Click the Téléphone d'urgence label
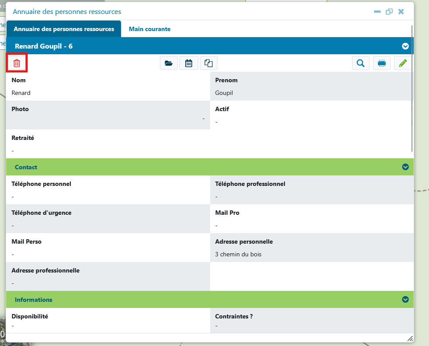 [42, 213]
